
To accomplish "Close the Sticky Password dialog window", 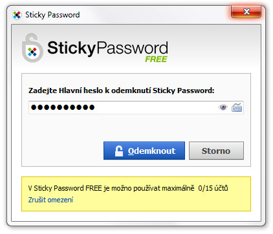I will pos(246,12).
